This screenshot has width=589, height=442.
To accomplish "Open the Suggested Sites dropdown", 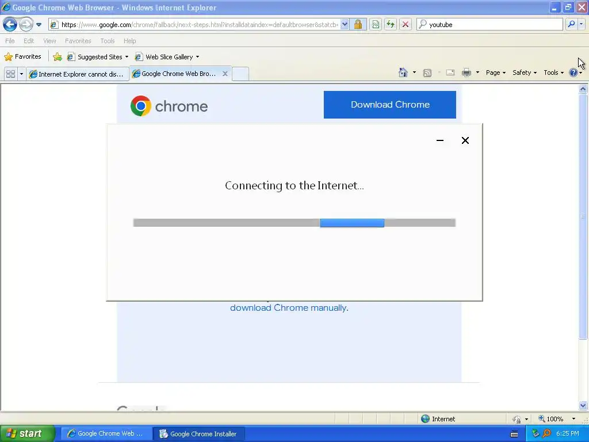I will (98, 57).
